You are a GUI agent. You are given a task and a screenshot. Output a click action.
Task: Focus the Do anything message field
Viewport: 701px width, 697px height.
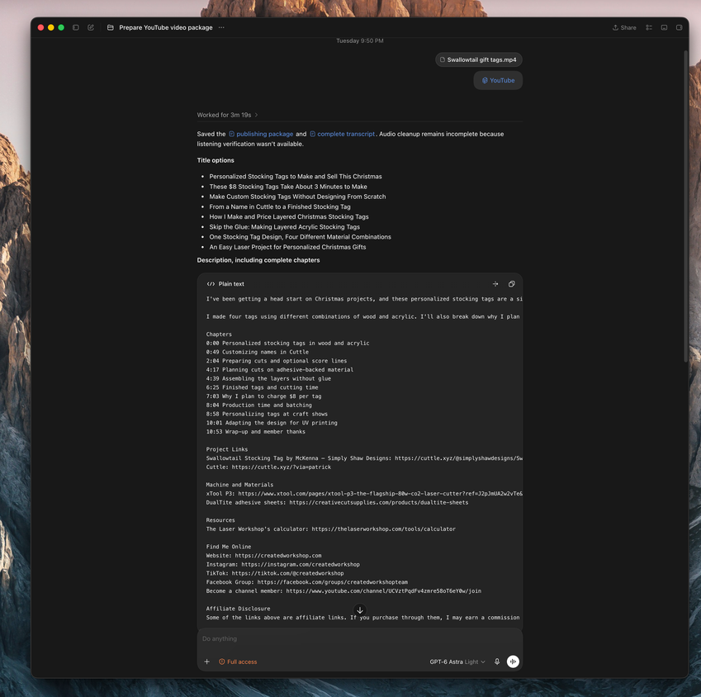click(x=360, y=639)
